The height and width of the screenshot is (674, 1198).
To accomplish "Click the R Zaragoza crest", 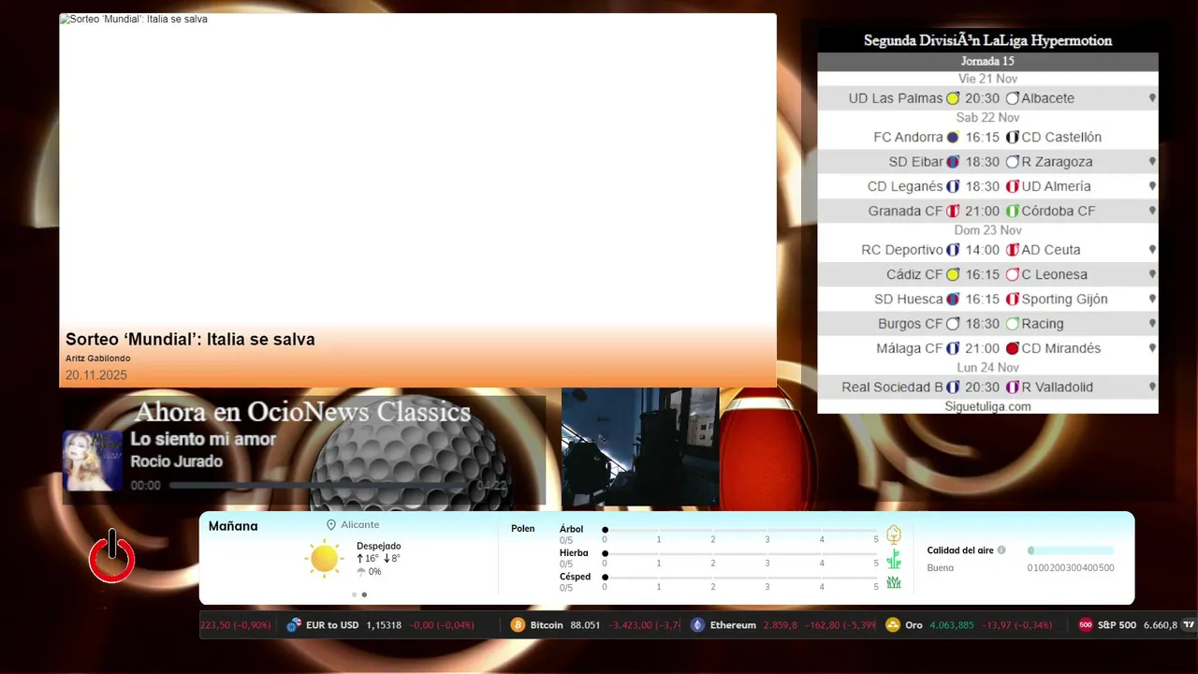I will (x=1013, y=162).
